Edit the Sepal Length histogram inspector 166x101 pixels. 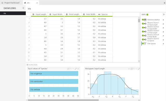pyautogui.click(x=139, y=69)
